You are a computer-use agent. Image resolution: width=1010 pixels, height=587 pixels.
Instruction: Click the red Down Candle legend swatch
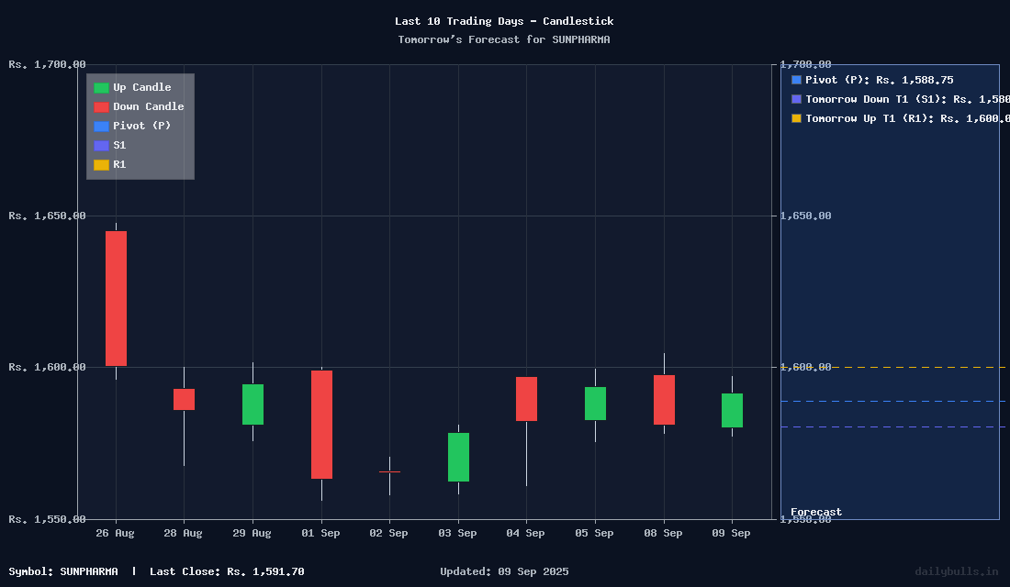(x=102, y=106)
